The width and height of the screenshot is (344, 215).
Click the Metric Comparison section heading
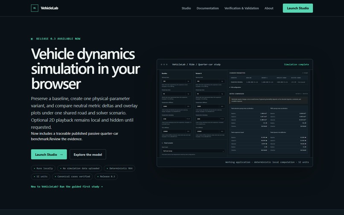236,94
